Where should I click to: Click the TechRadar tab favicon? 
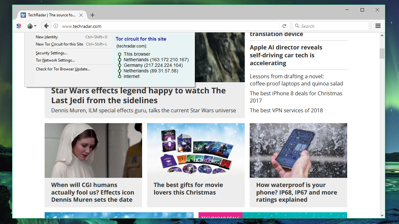click(x=23, y=15)
